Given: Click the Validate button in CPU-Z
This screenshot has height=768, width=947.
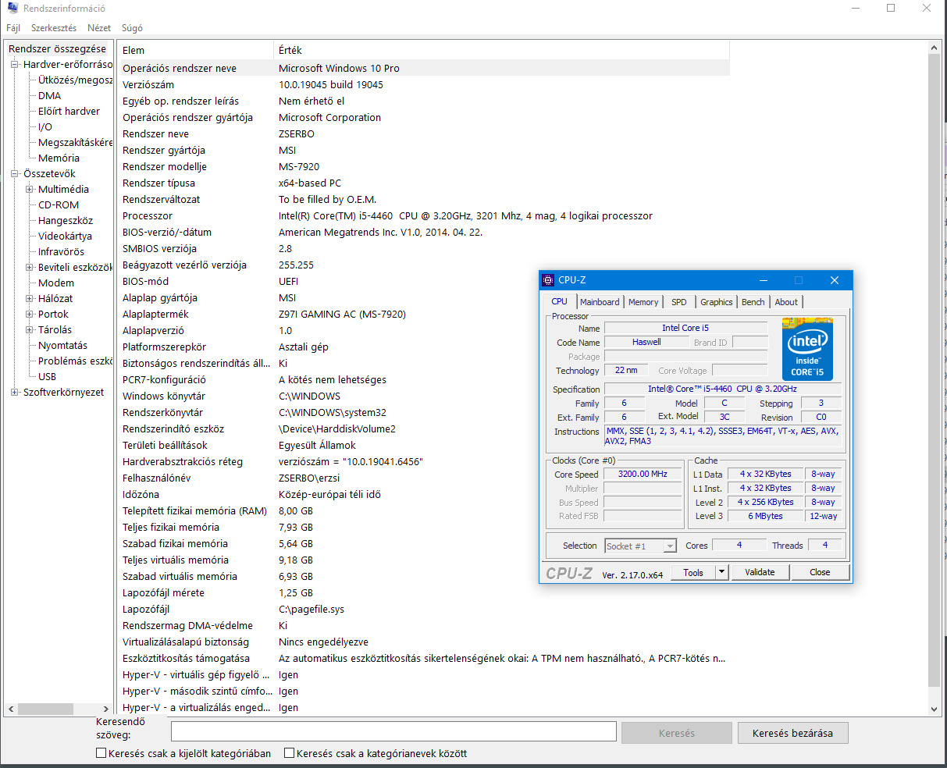Looking at the screenshot, I should (760, 572).
